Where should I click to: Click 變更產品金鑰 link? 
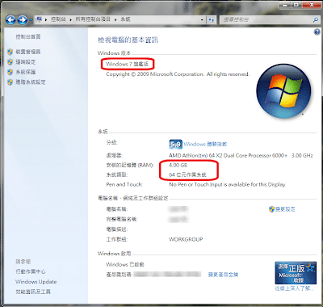pyautogui.click(x=223, y=275)
